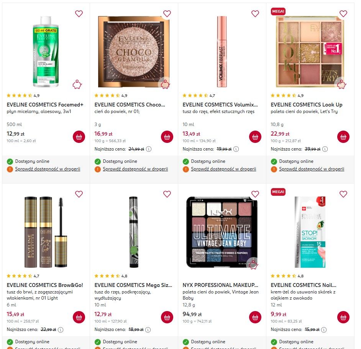The image size is (361, 349).
Task: Open info tooltip beside 15,99 zł lowest price
Action: click(x=324, y=330)
